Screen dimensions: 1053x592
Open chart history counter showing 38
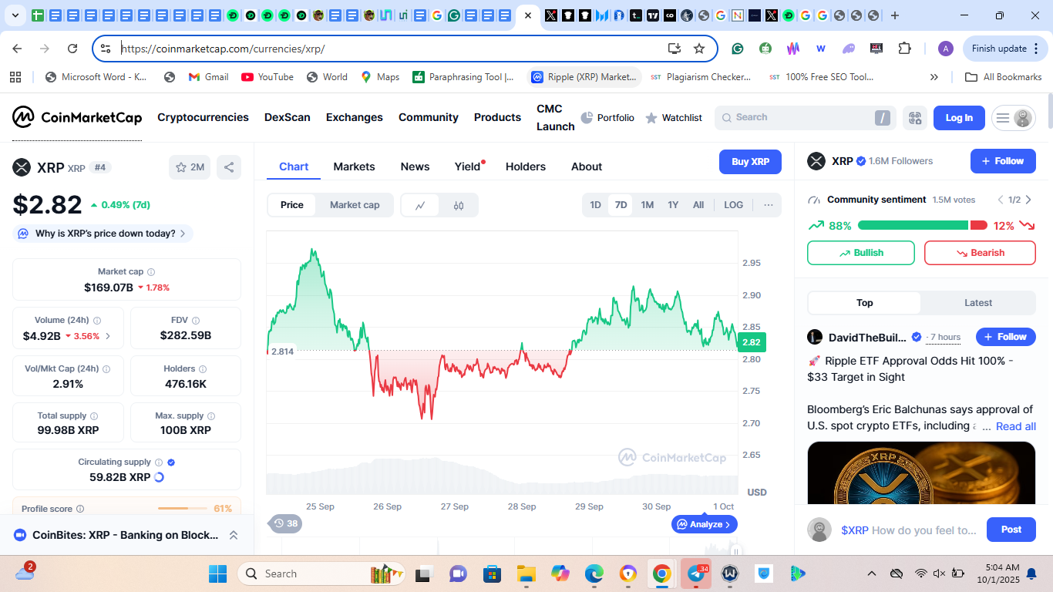[x=286, y=524]
